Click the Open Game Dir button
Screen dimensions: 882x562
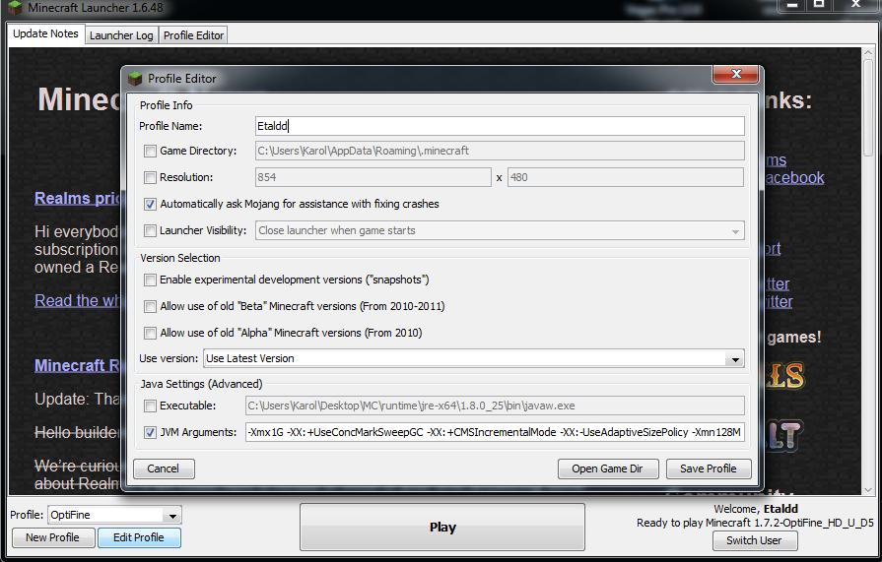[607, 468]
